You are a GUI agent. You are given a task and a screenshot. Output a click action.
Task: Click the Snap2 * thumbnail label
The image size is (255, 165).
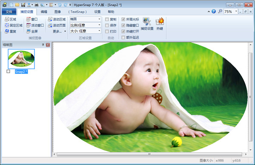pyautogui.click(x=21, y=72)
